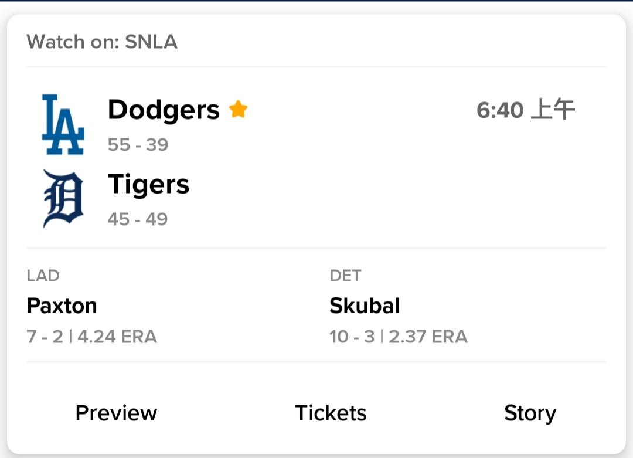Select the Tigers team name

(x=148, y=185)
